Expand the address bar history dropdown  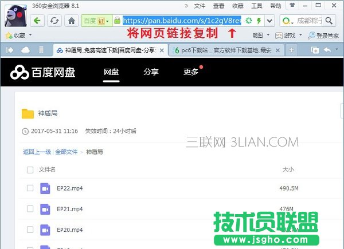pyautogui.click(x=269, y=21)
